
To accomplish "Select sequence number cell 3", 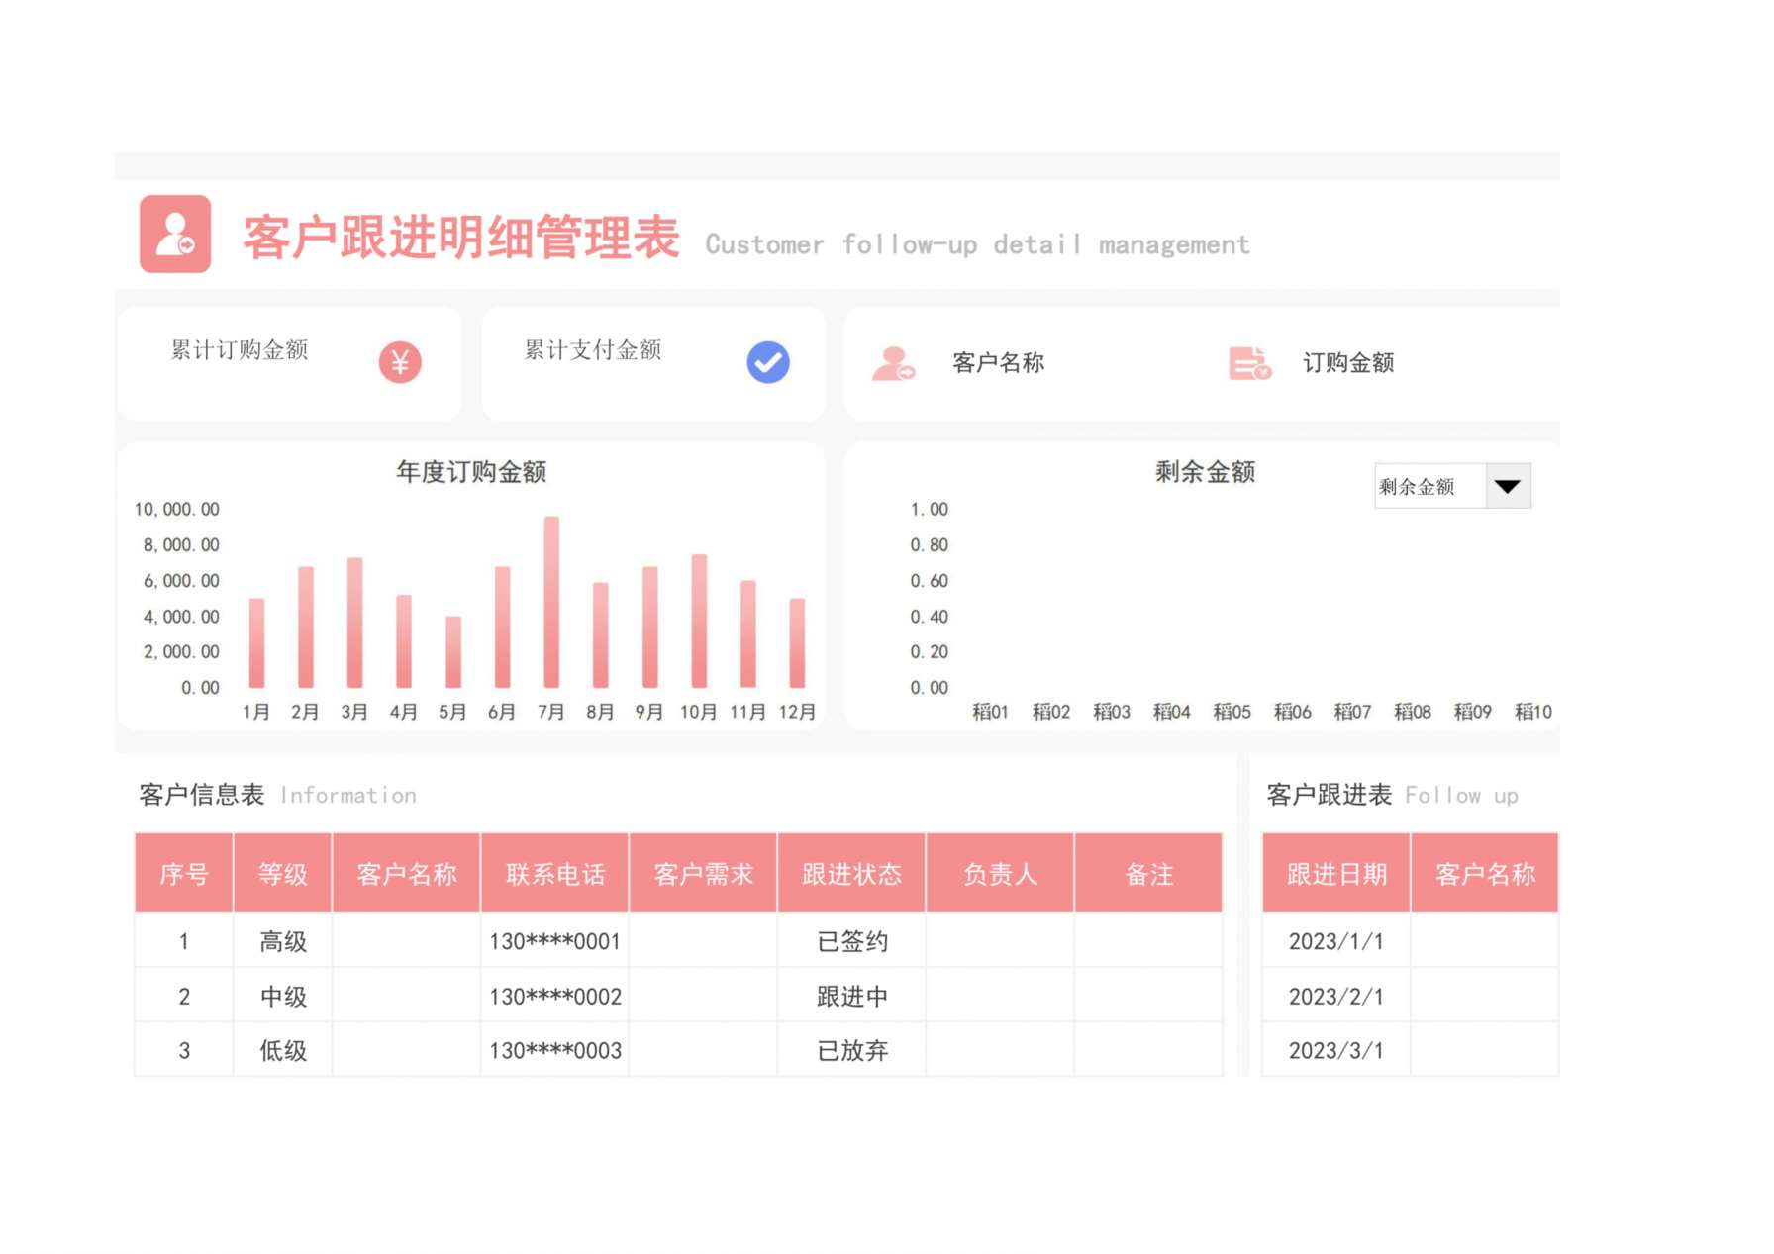I will tap(184, 1050).
